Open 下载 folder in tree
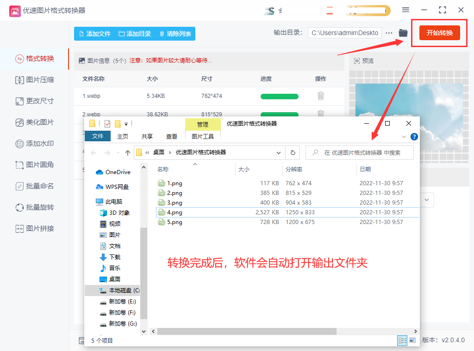474x351 pixels. pyautogui.click(x=110, y=257)
